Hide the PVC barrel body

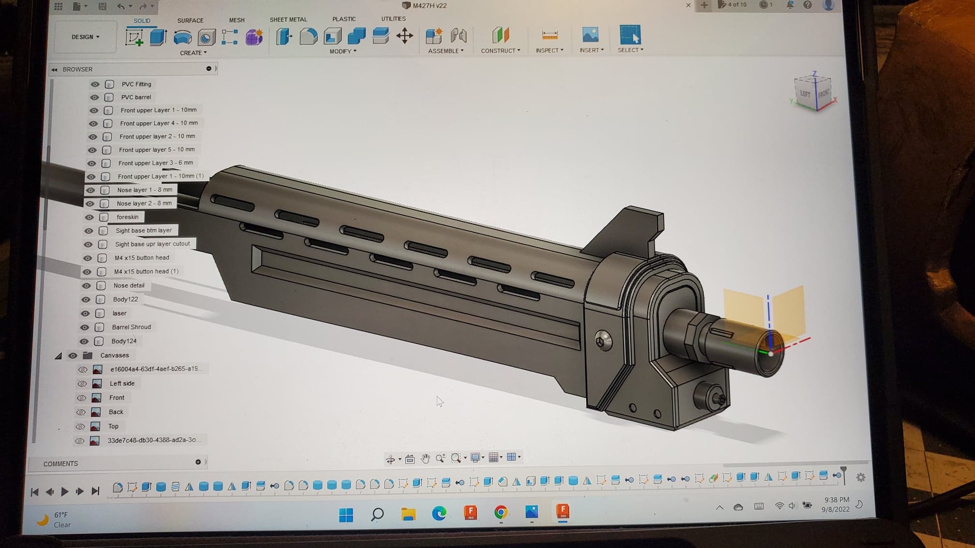coord(94,97)
